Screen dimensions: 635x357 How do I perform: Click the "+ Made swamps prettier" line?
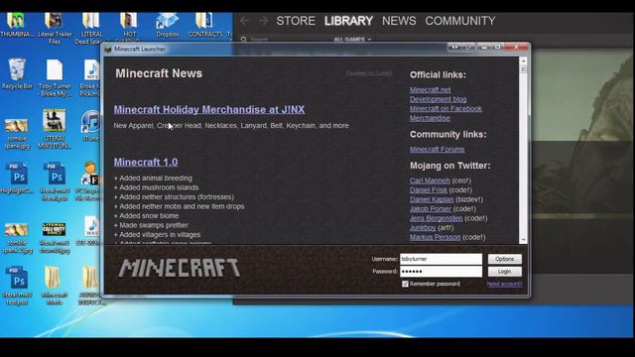pyautogui.click(x=151, y=225)
